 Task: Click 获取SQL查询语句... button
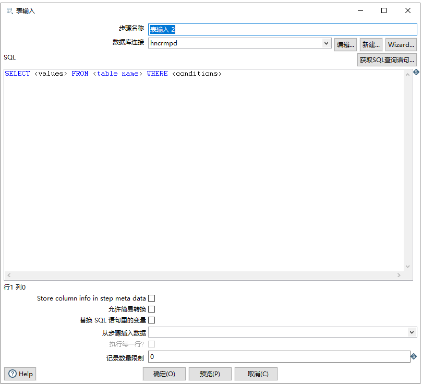click(387, 60)
